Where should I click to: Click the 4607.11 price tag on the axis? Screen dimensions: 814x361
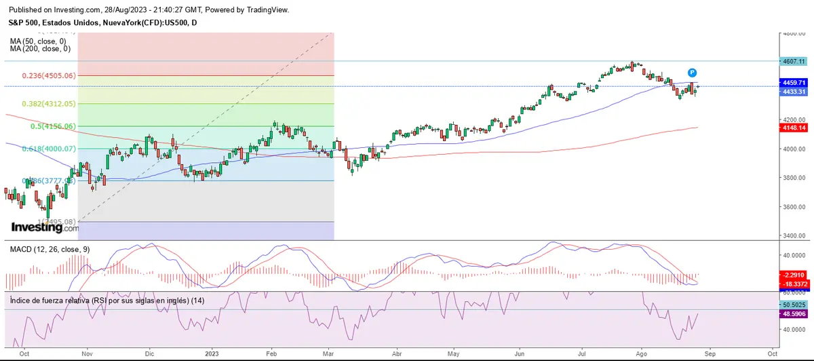click(793, 61)
